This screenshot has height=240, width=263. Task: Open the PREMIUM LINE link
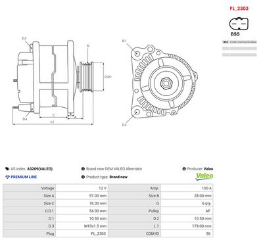coord(24,177)
